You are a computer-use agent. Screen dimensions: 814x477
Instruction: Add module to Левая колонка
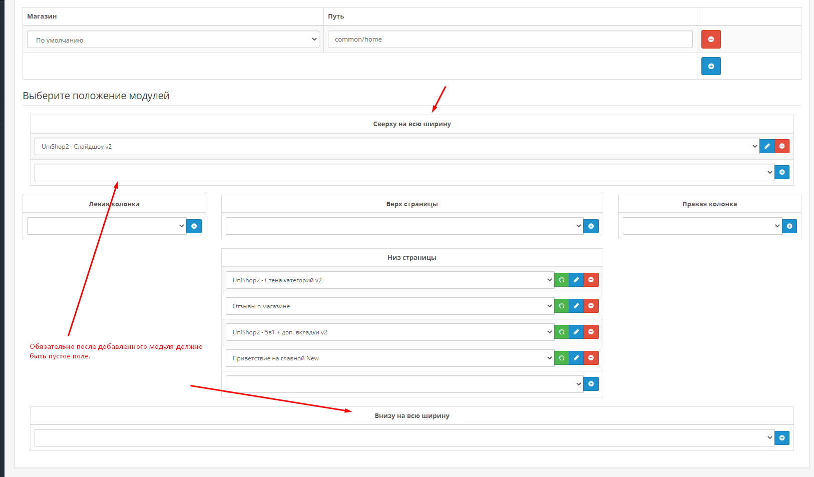194,226
